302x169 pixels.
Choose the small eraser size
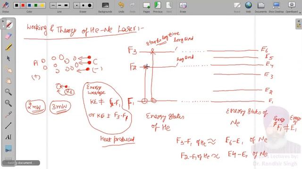(77, 5)
